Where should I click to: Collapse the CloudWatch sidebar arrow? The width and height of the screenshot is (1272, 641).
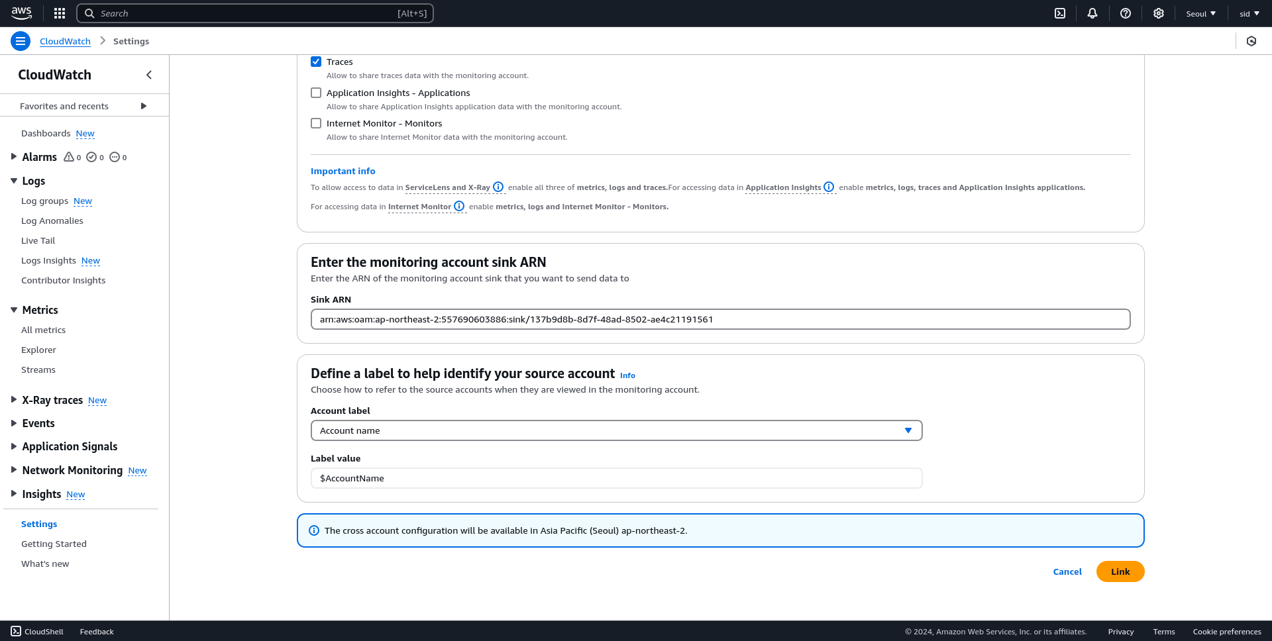tap(149, 75)
